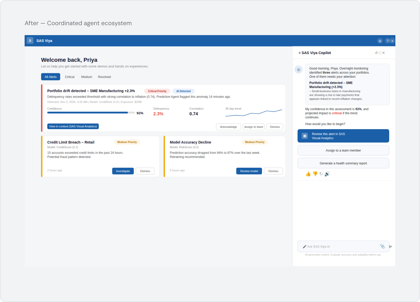
Task: Click the SAS Viya Copilot panel title
Action: [x=316, y=53]
